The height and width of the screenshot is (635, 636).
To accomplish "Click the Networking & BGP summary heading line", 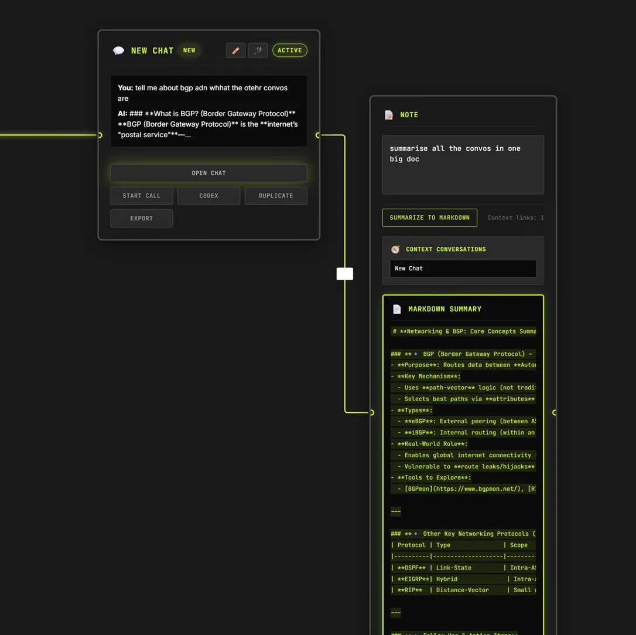I will tap(463, 331).
